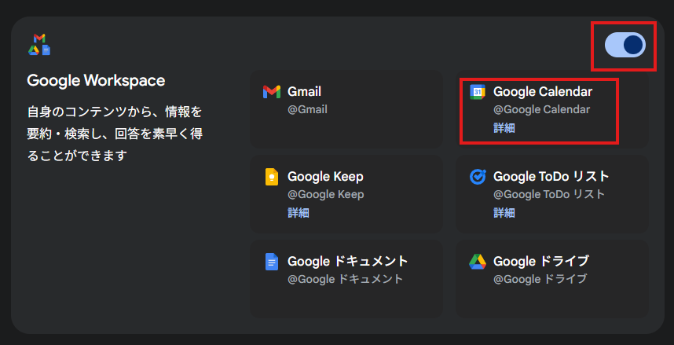Click the Japanese description paragraph

coord(115,134)
